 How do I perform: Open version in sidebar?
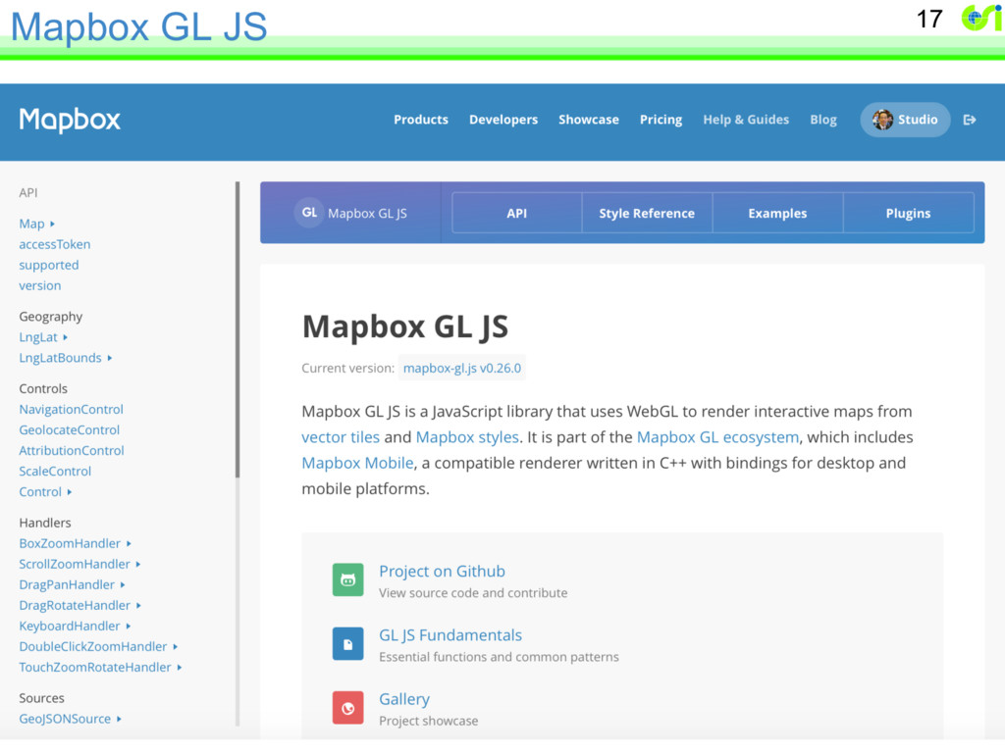point(39,285)
